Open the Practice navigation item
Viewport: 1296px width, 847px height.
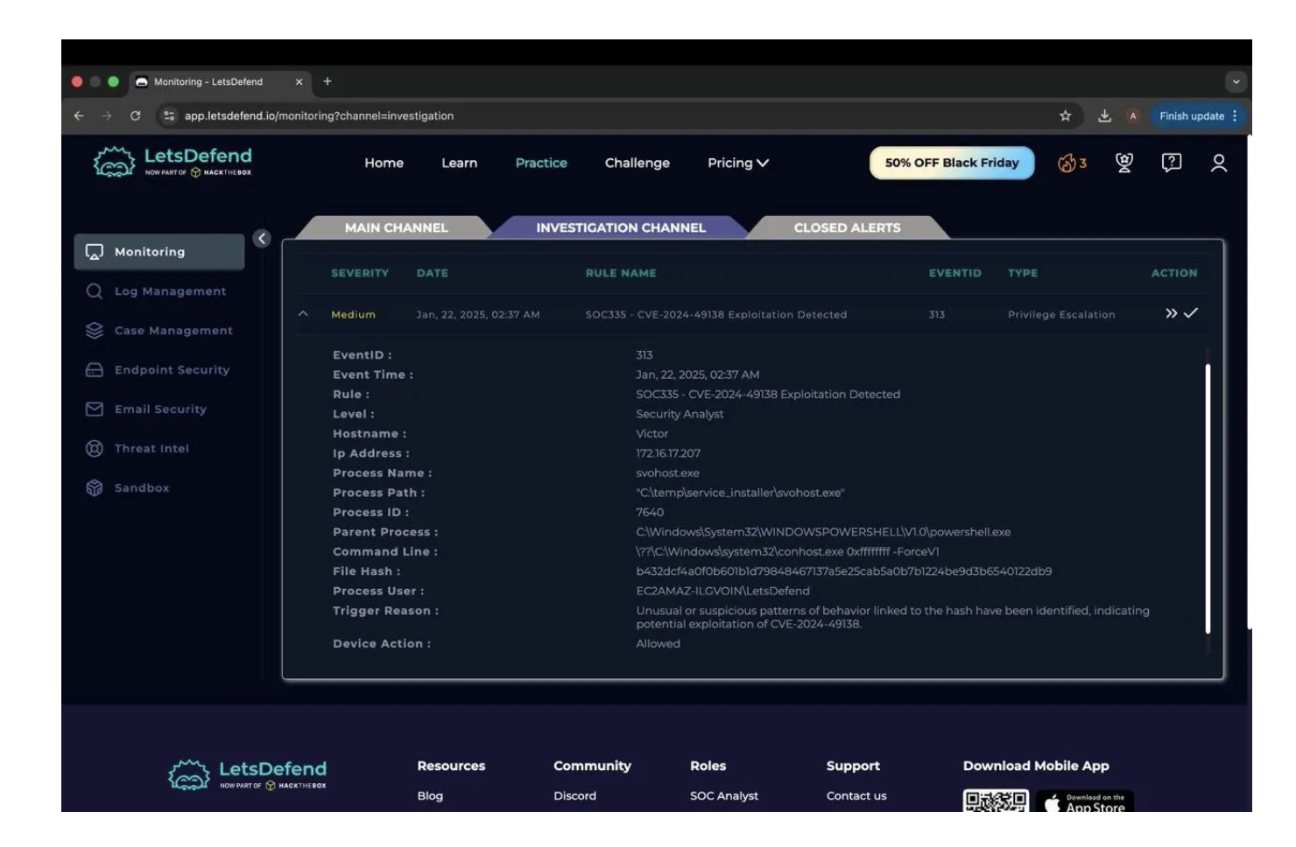pos(541,163)
